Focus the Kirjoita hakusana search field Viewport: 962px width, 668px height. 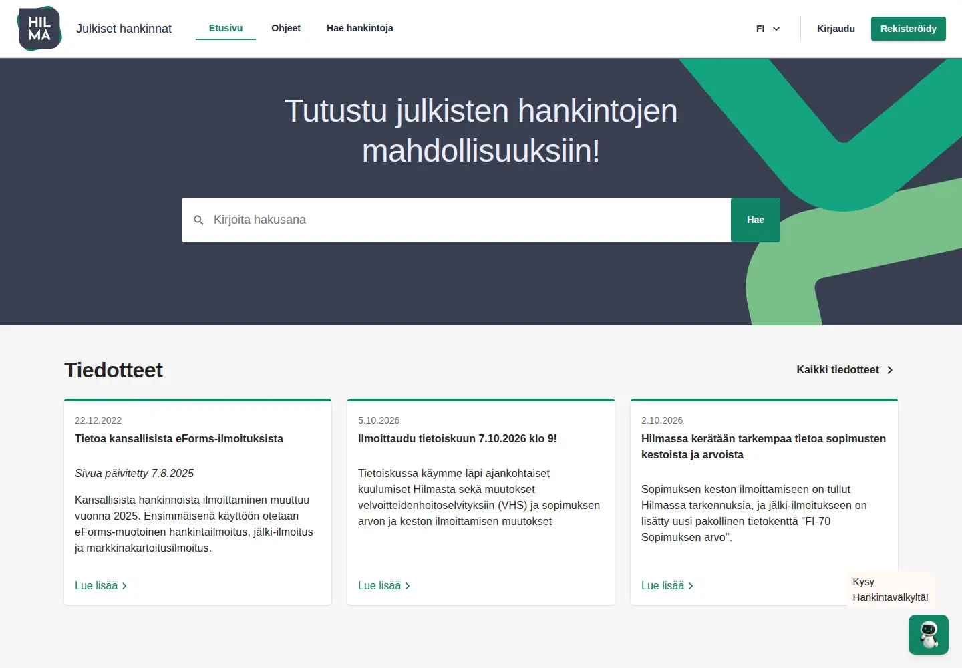click(456, 220)
